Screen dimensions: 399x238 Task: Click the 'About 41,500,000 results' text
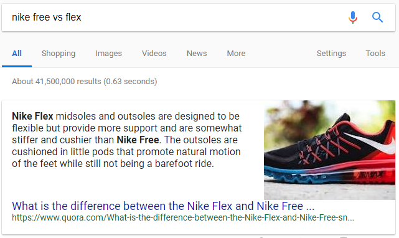tap(85, 81)
